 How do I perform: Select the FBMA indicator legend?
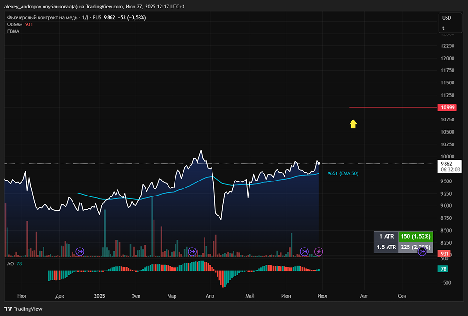click(x=13, y=31)
